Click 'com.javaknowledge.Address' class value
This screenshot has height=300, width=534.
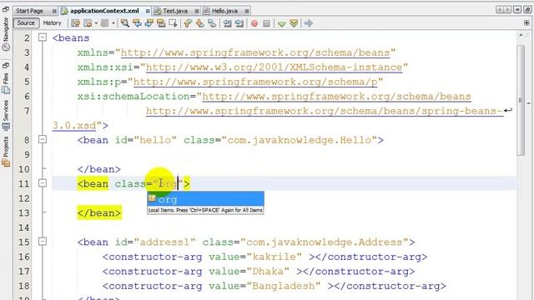click(325, 242)
